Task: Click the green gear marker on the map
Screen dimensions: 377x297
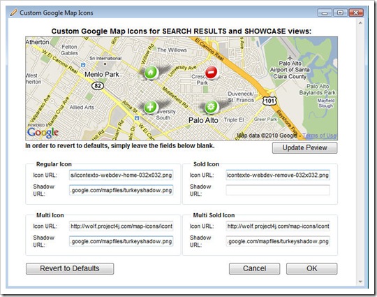Action: coord(211,107)
